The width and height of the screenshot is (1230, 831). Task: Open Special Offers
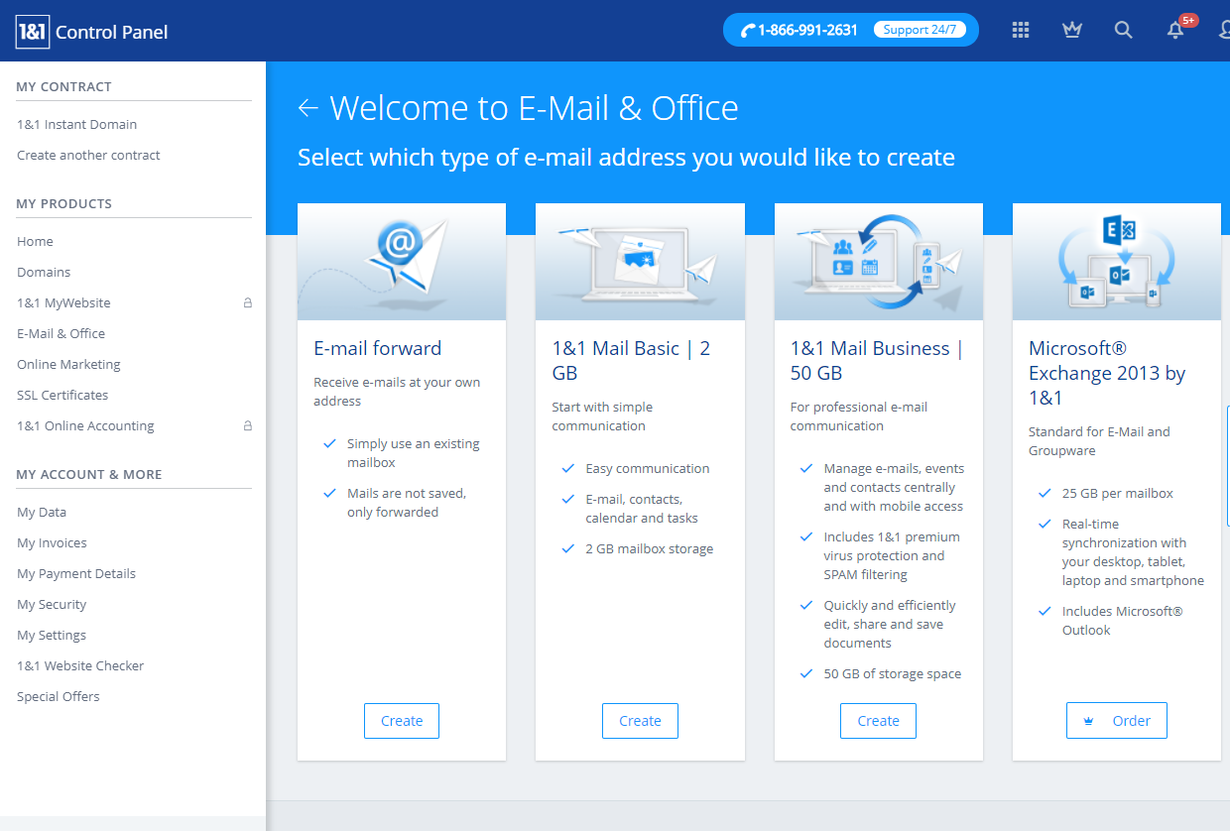point(59,697)
